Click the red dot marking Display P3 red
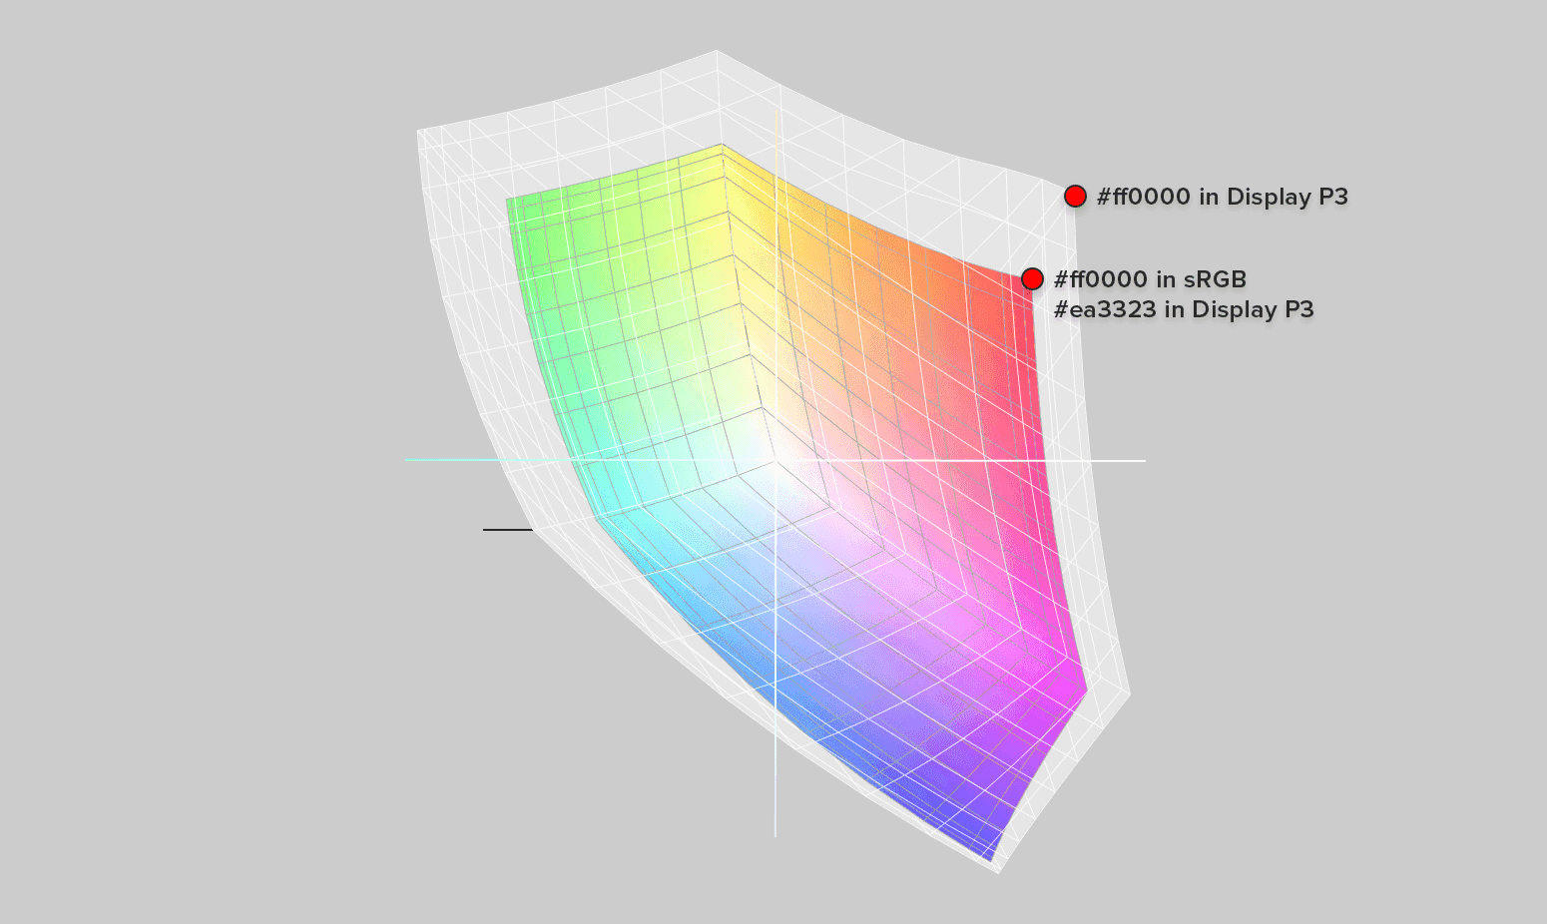The height and width of the screenshot is (924, 1547). click(1075, 196)
